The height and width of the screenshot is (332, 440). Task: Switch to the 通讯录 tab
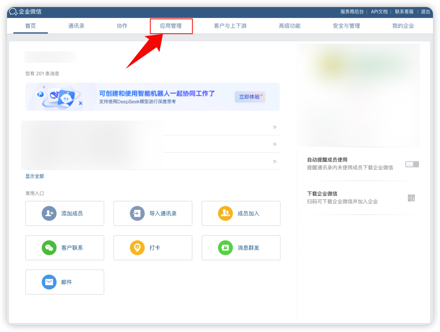[76, 26]
